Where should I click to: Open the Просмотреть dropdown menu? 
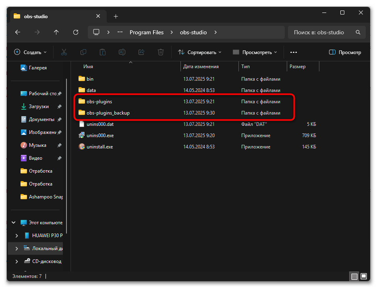coord(255,52)
